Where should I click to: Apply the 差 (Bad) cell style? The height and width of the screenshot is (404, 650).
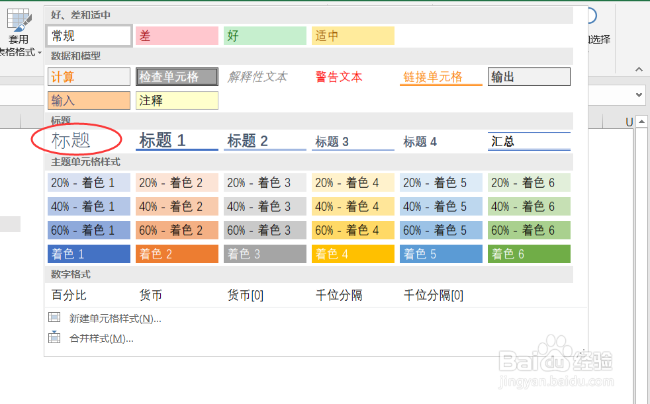click(x=177, y=35)
